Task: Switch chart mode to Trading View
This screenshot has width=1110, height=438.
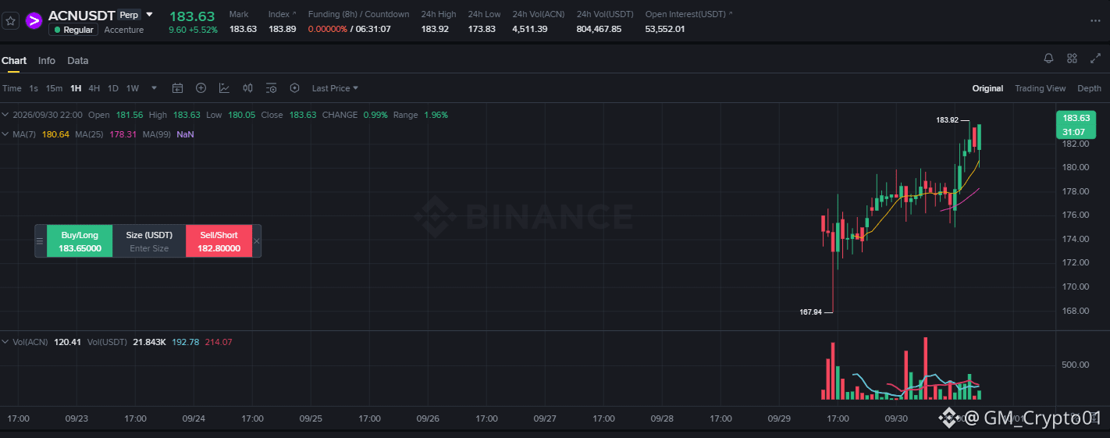Action: pos(1040,88)
